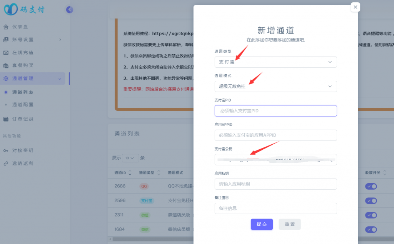Toggle collection switch for channel 1684
394x244 pixels.
371,229
